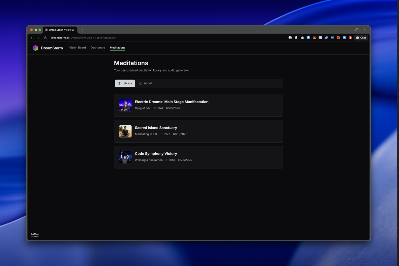This screenshot has width=399, height=266.
Task: Click the DreamStorm logo icon
Action: pos(35,48)
